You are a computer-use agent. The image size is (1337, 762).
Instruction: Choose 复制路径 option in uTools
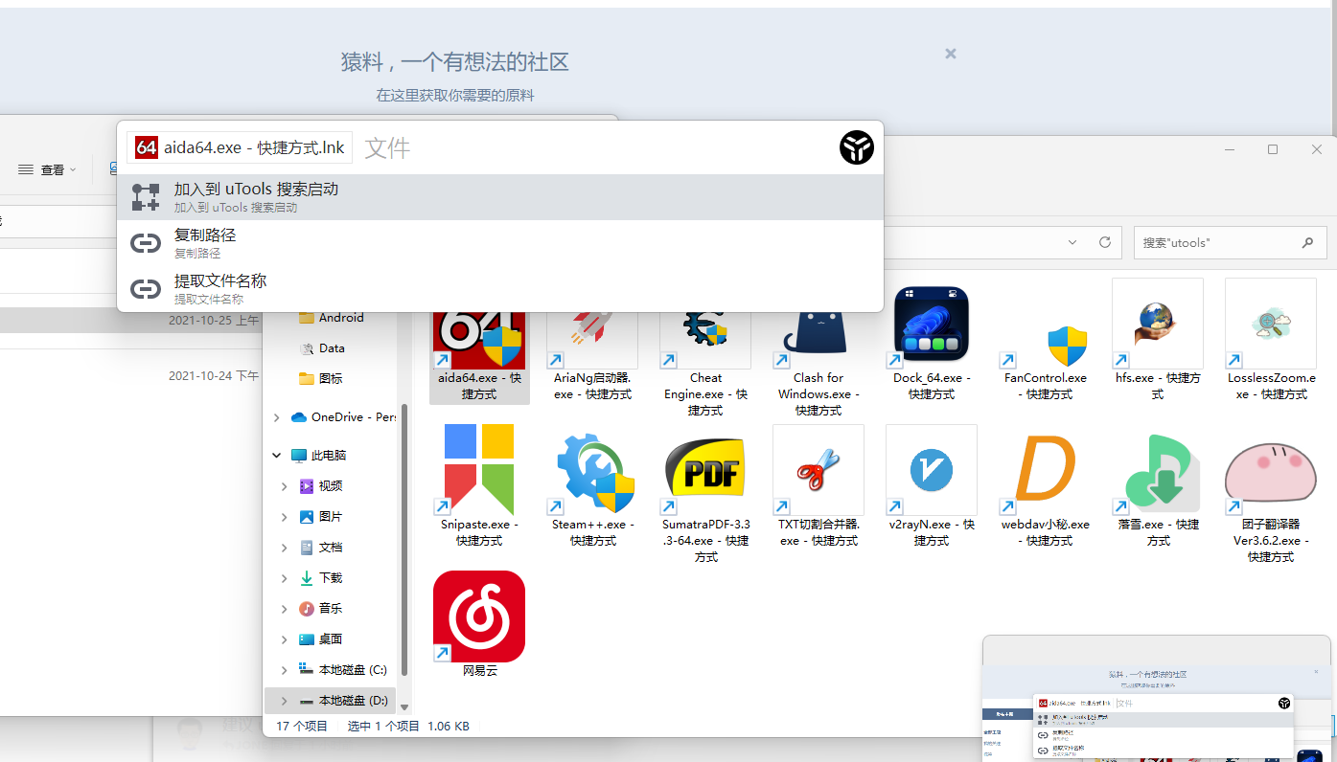point(500,243)
